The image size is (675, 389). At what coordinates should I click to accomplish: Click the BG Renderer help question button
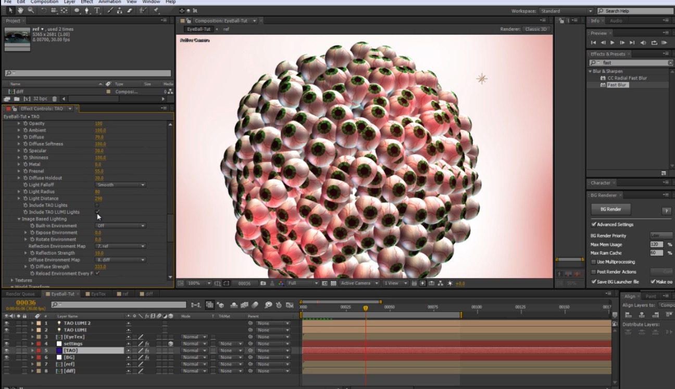click(666, 211)
